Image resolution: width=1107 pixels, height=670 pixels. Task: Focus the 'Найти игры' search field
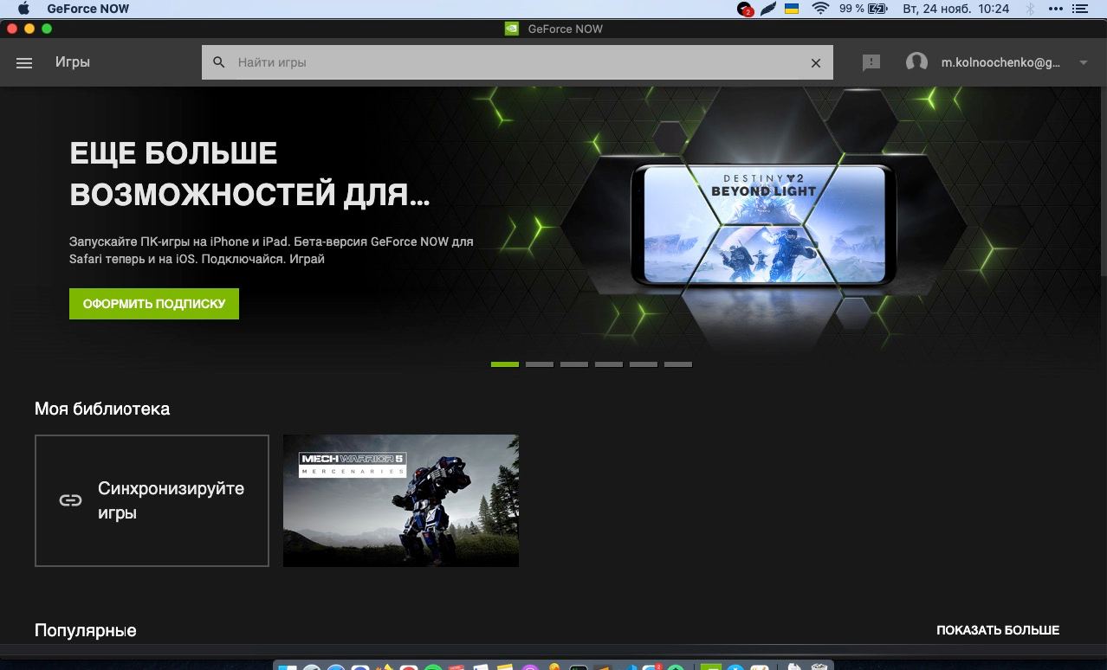point(517,62)
